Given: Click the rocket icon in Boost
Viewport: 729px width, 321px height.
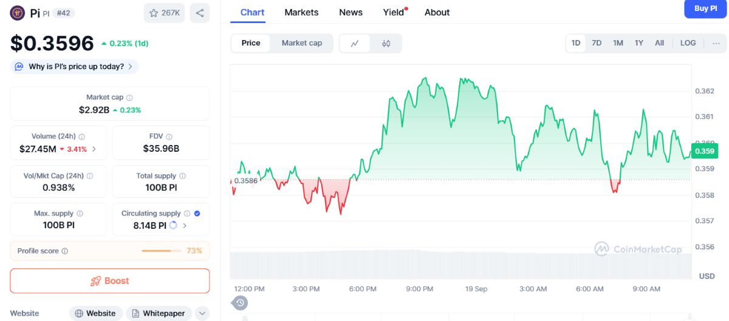Looking at the screenshot, I should point(95,281).
